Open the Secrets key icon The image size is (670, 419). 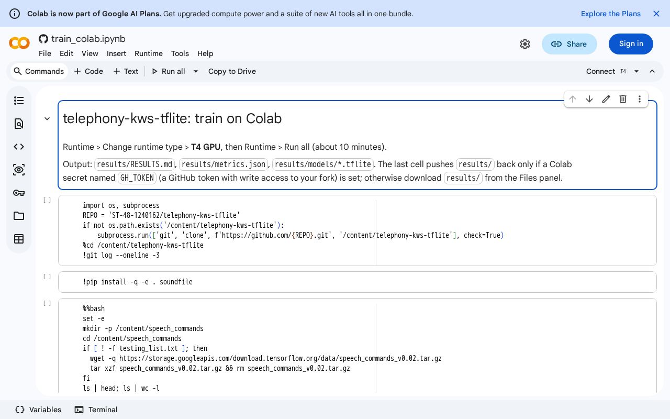(x=19, y=193)
